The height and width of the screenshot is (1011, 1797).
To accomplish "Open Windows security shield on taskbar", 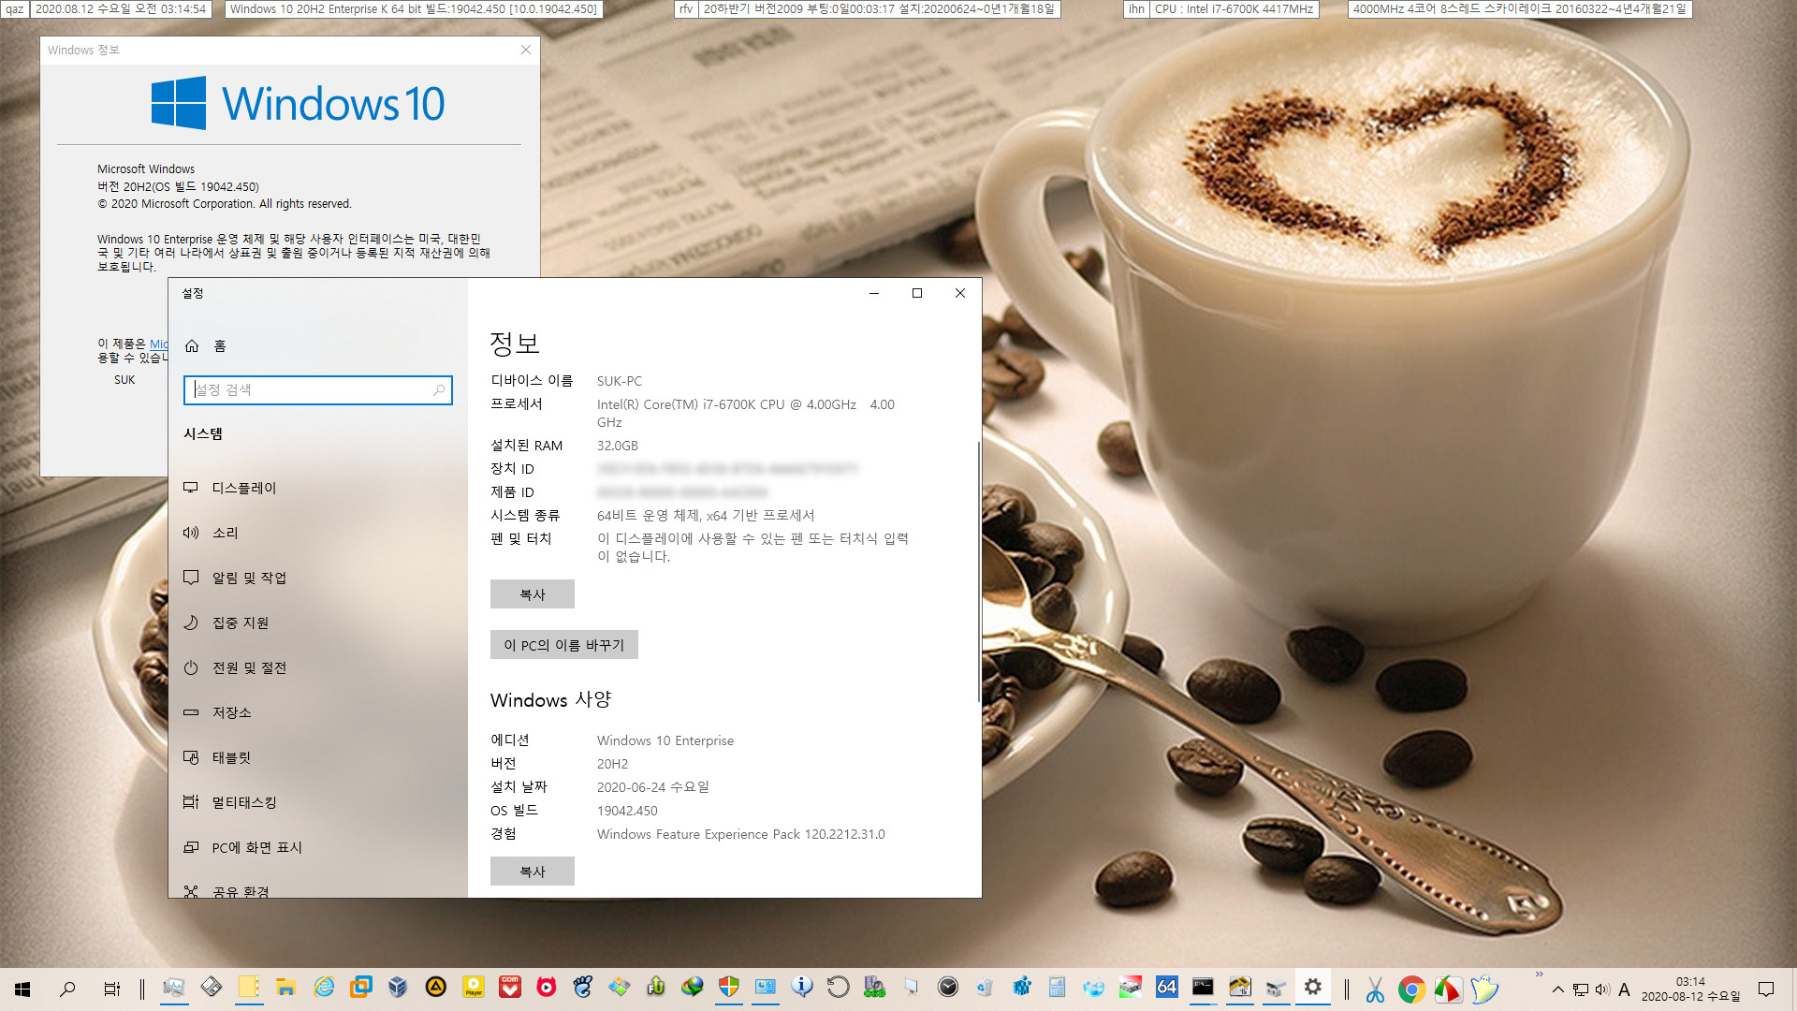I will (729, 988).
